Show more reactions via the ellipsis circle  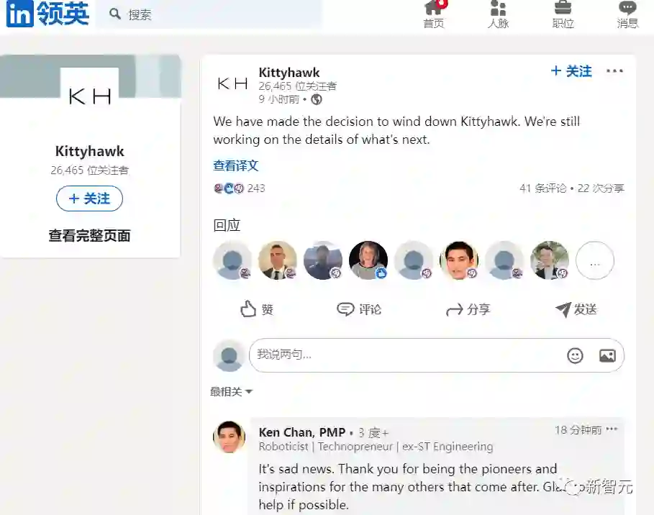(595, 260)
